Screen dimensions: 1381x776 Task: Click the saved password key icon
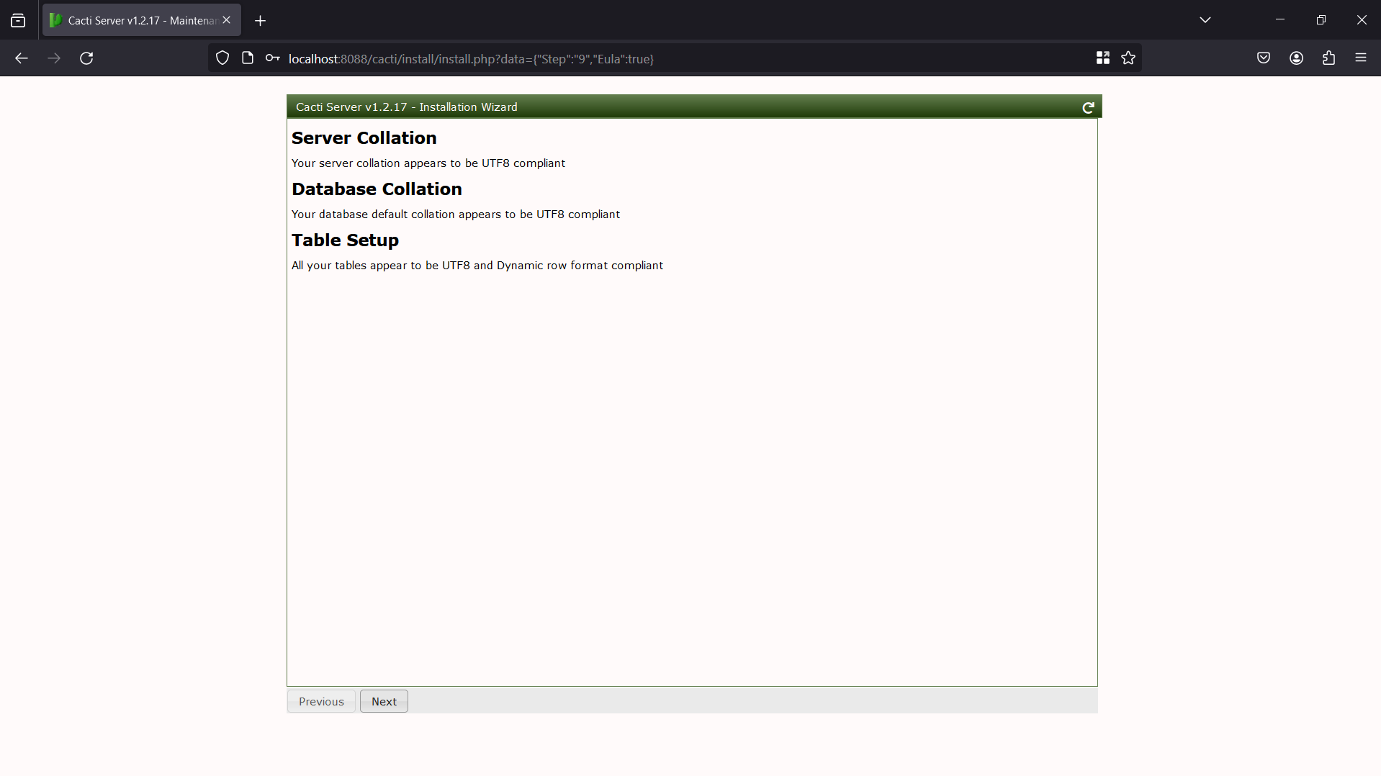272,58
